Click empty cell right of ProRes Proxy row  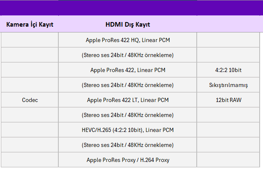(229, 160)
